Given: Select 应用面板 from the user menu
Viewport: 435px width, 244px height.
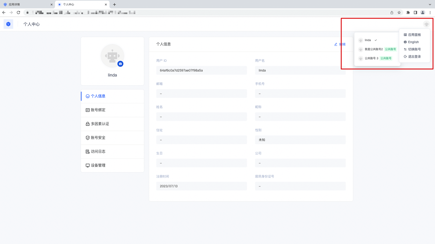Looking at the screenshot, I should (414, 35).
